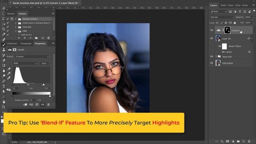Toggle Liquify filter visibility eye
Image resolution: width=256 pixels, height=144 pixels.
coord(223,52)
